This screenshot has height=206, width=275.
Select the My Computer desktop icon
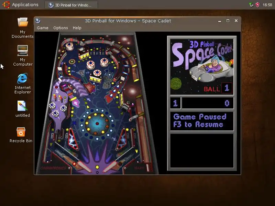pos(23,56)
